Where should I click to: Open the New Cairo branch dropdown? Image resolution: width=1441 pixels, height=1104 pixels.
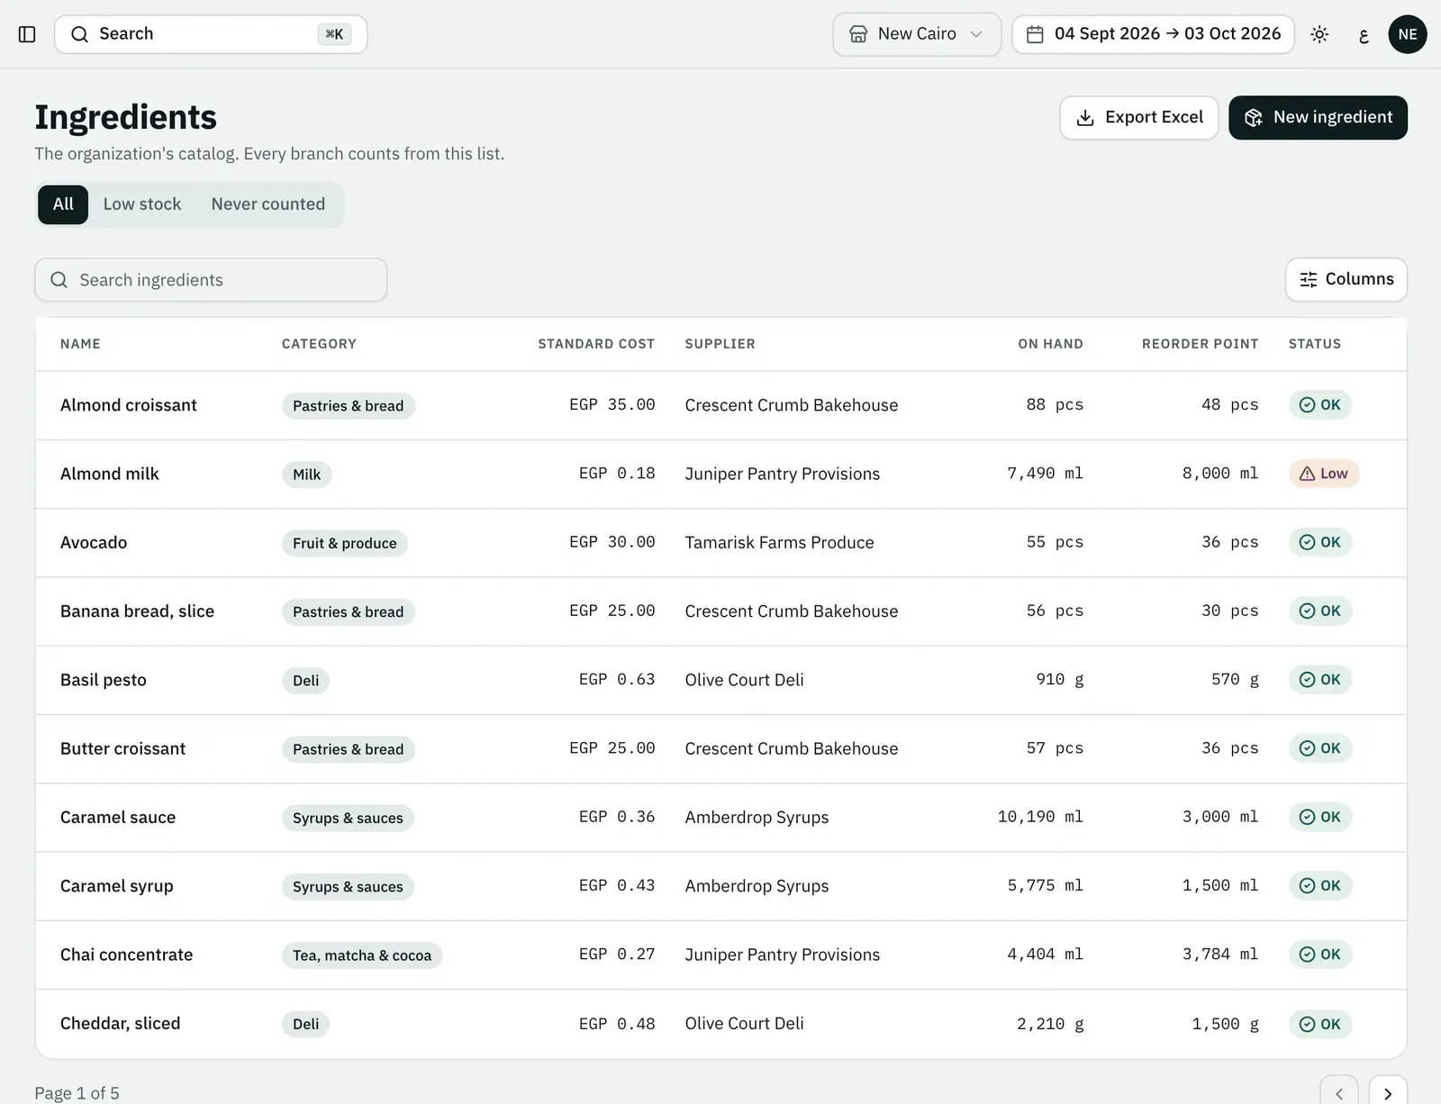pyautogui.click(x=917, y=34)
